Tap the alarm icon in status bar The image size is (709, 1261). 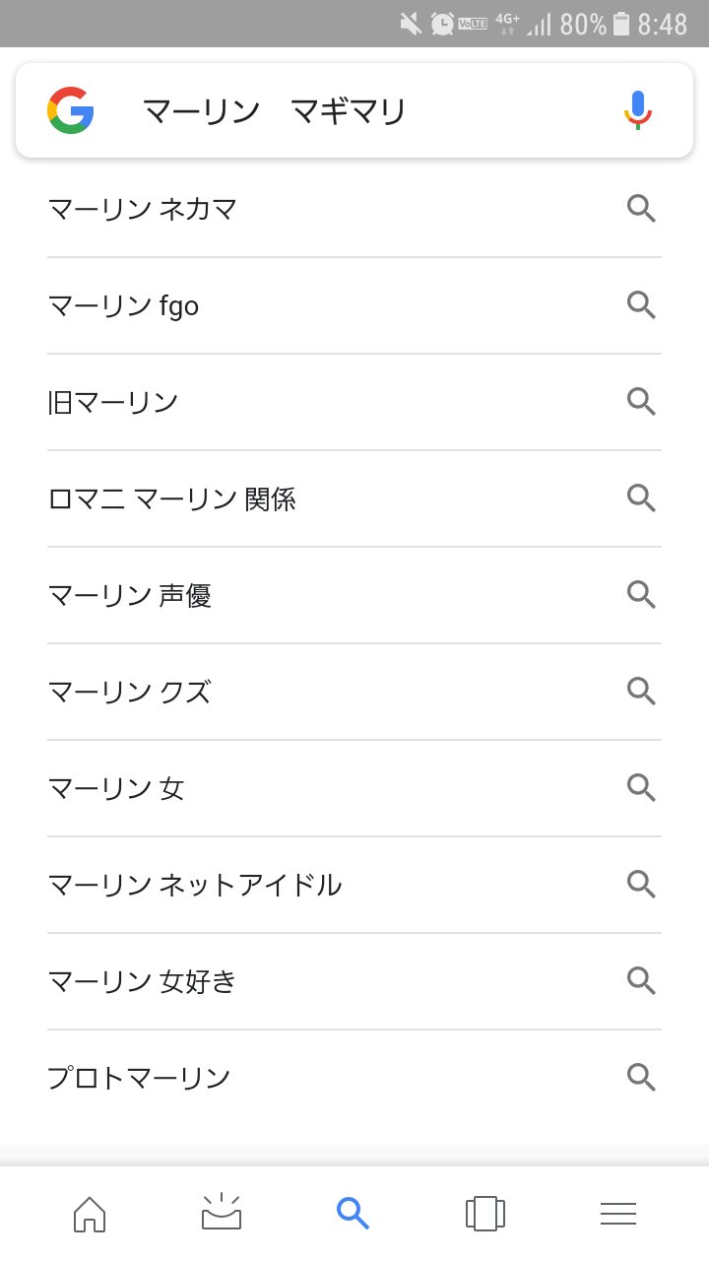[x=442, y=24]
